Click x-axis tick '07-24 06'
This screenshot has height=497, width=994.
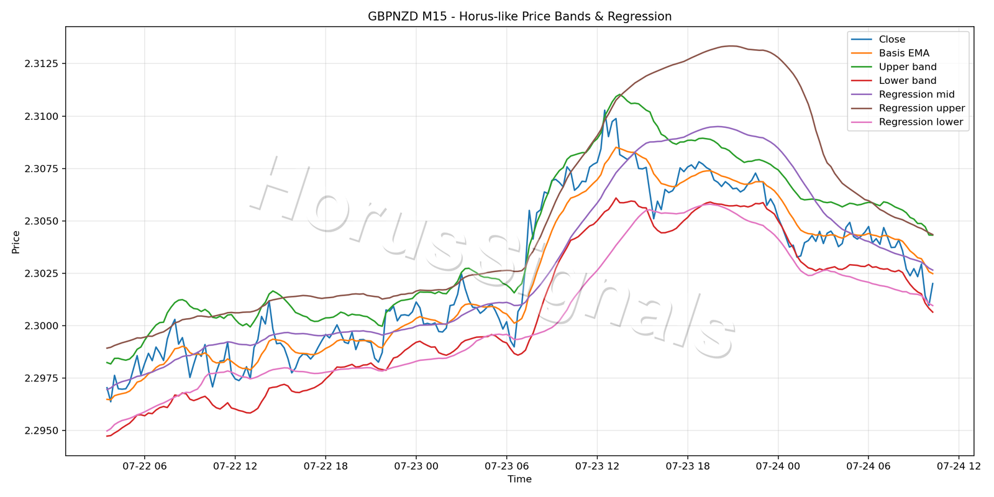click(869, 466)
